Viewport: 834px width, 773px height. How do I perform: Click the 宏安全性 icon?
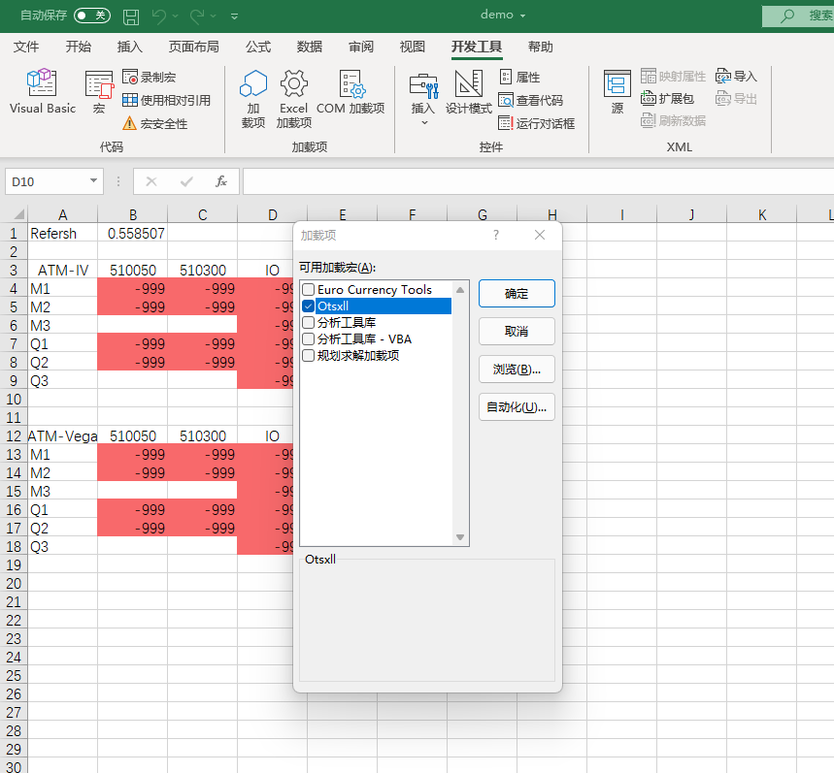tap(130, 123)
